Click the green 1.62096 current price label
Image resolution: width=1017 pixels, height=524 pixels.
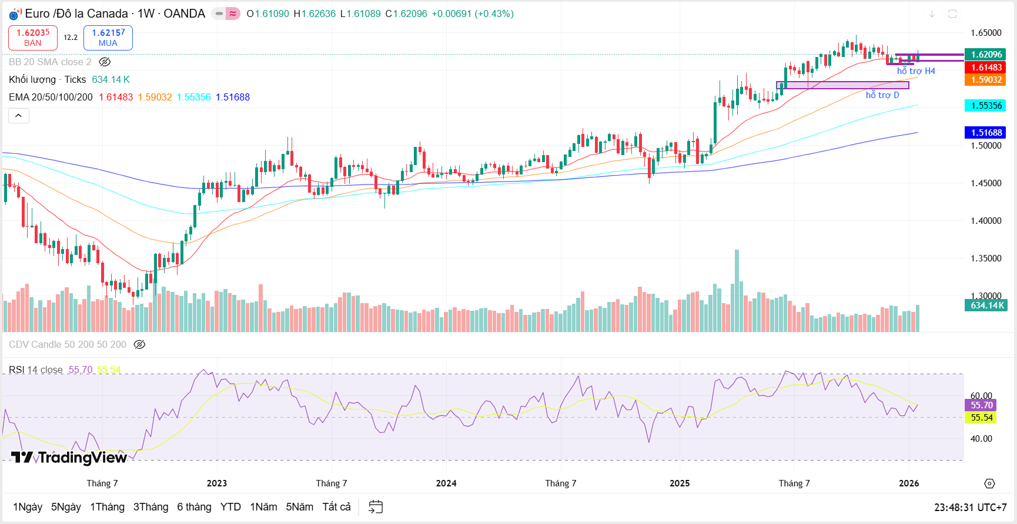[x=986, y=55]
